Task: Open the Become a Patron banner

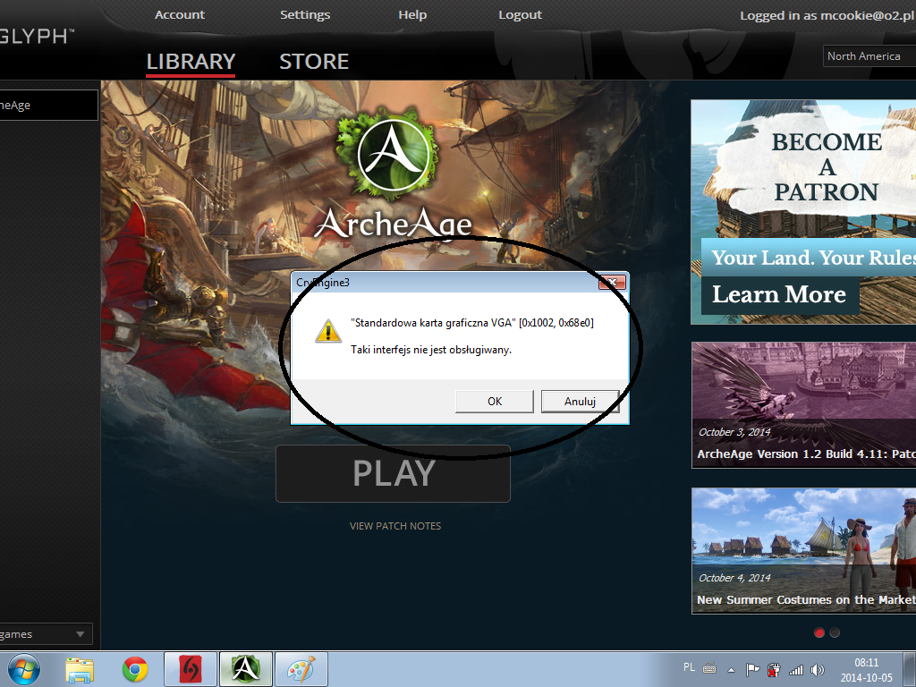Action: (803, 211)
